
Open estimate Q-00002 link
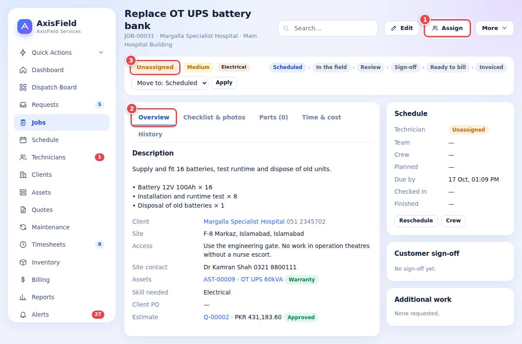coord(216,317)
